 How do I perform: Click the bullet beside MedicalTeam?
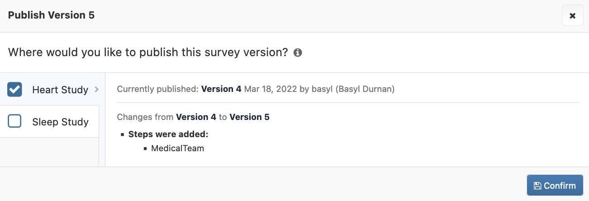click(x=145, y=148)
